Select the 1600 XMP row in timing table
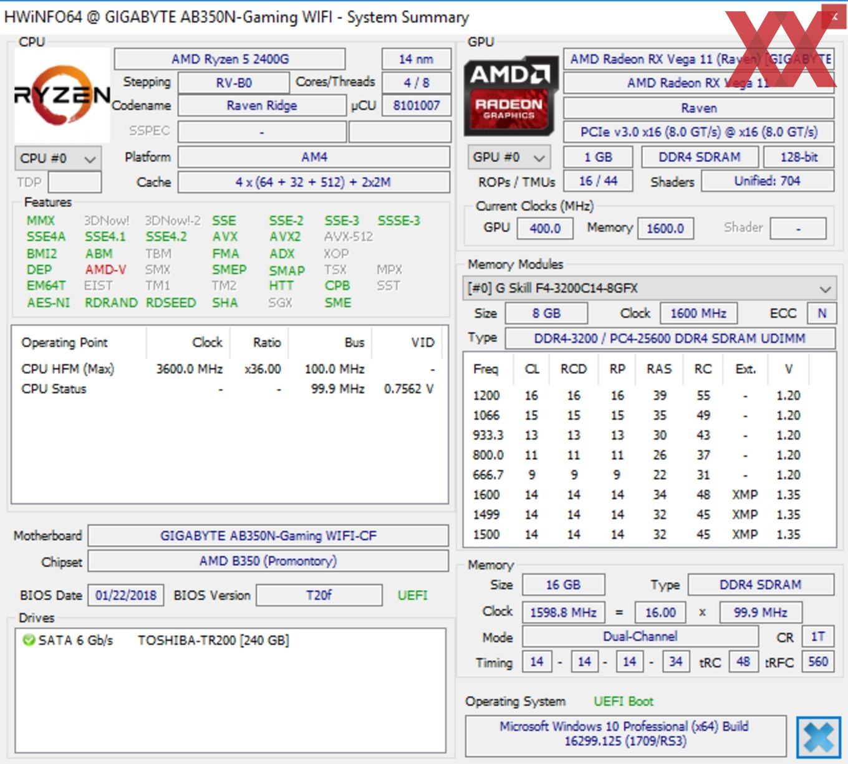This screenshot has height=764, width=848. coord(648,495)
